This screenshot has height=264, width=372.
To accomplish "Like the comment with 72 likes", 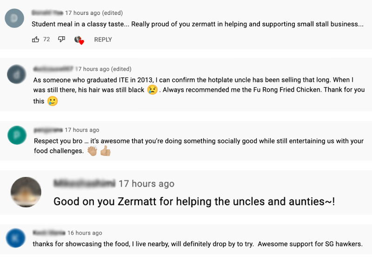I will click(36, 40).
